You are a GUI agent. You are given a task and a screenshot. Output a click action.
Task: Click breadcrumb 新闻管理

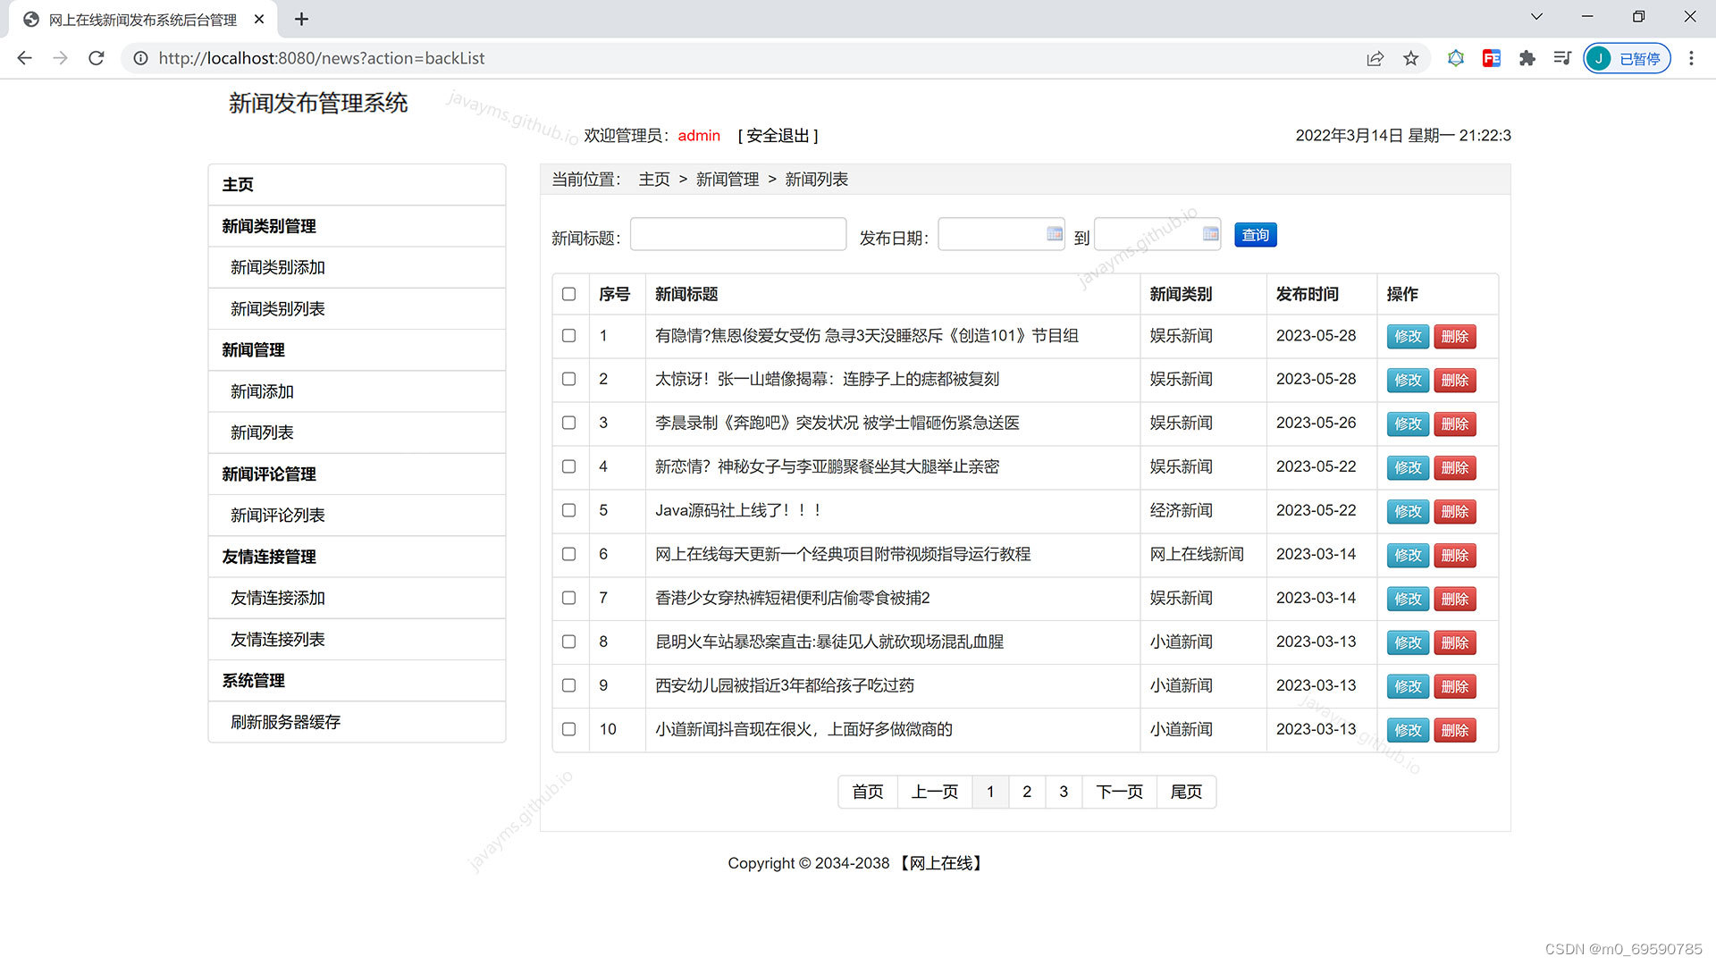[x=728, y=180]
